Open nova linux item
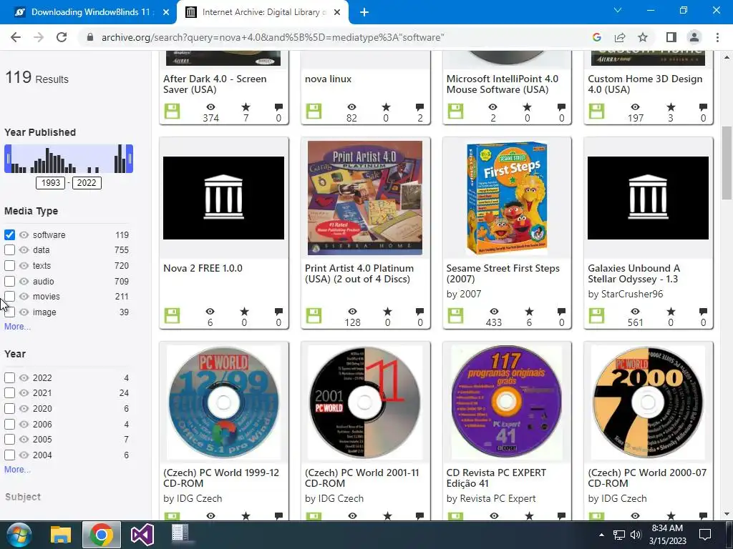Screen dimensions: 733x549 (x=328, y=79)
